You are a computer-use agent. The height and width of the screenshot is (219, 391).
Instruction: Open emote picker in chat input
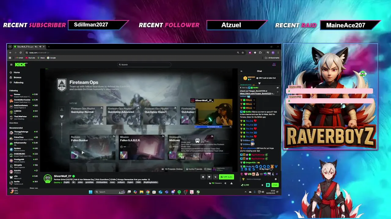point(276,179)
